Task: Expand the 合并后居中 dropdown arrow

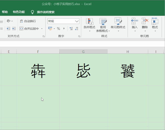Action: pos(42,29)
